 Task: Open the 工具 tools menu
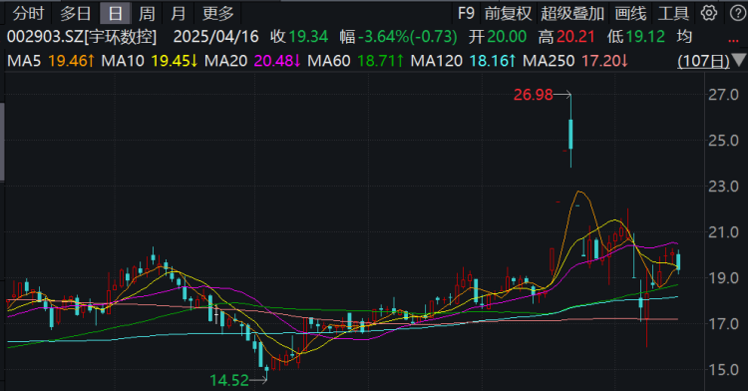pos(673,13)
